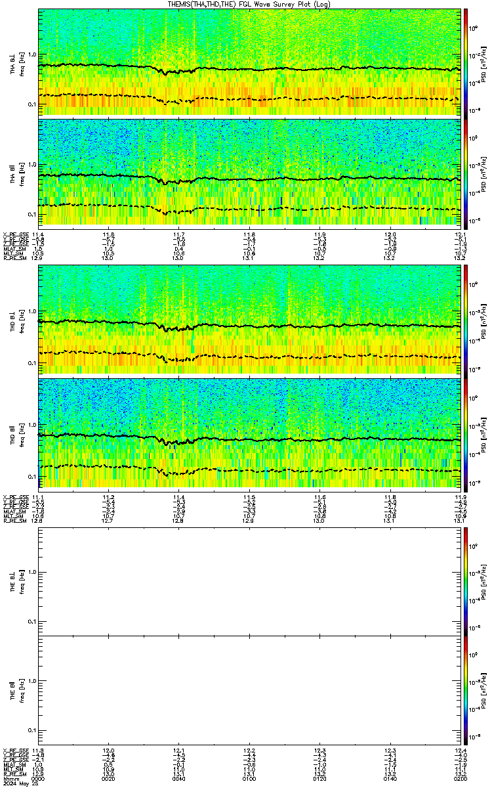Click the PSD color bar for THE B∥
492x788 pixels.
point(465,689)
